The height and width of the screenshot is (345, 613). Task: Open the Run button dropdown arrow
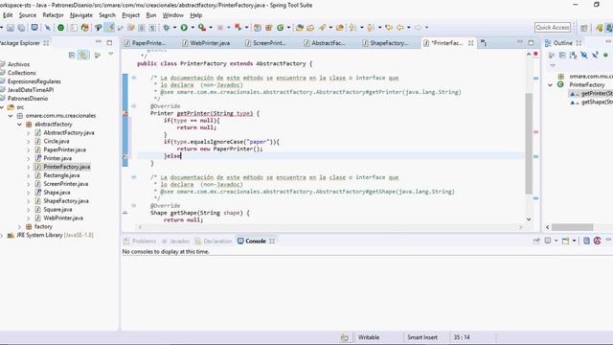[x=193, y=28]
